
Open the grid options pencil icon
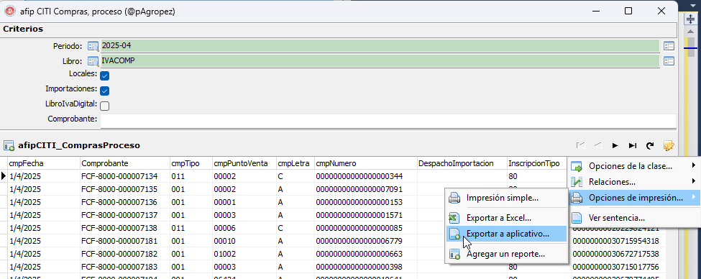pos(669,145)
